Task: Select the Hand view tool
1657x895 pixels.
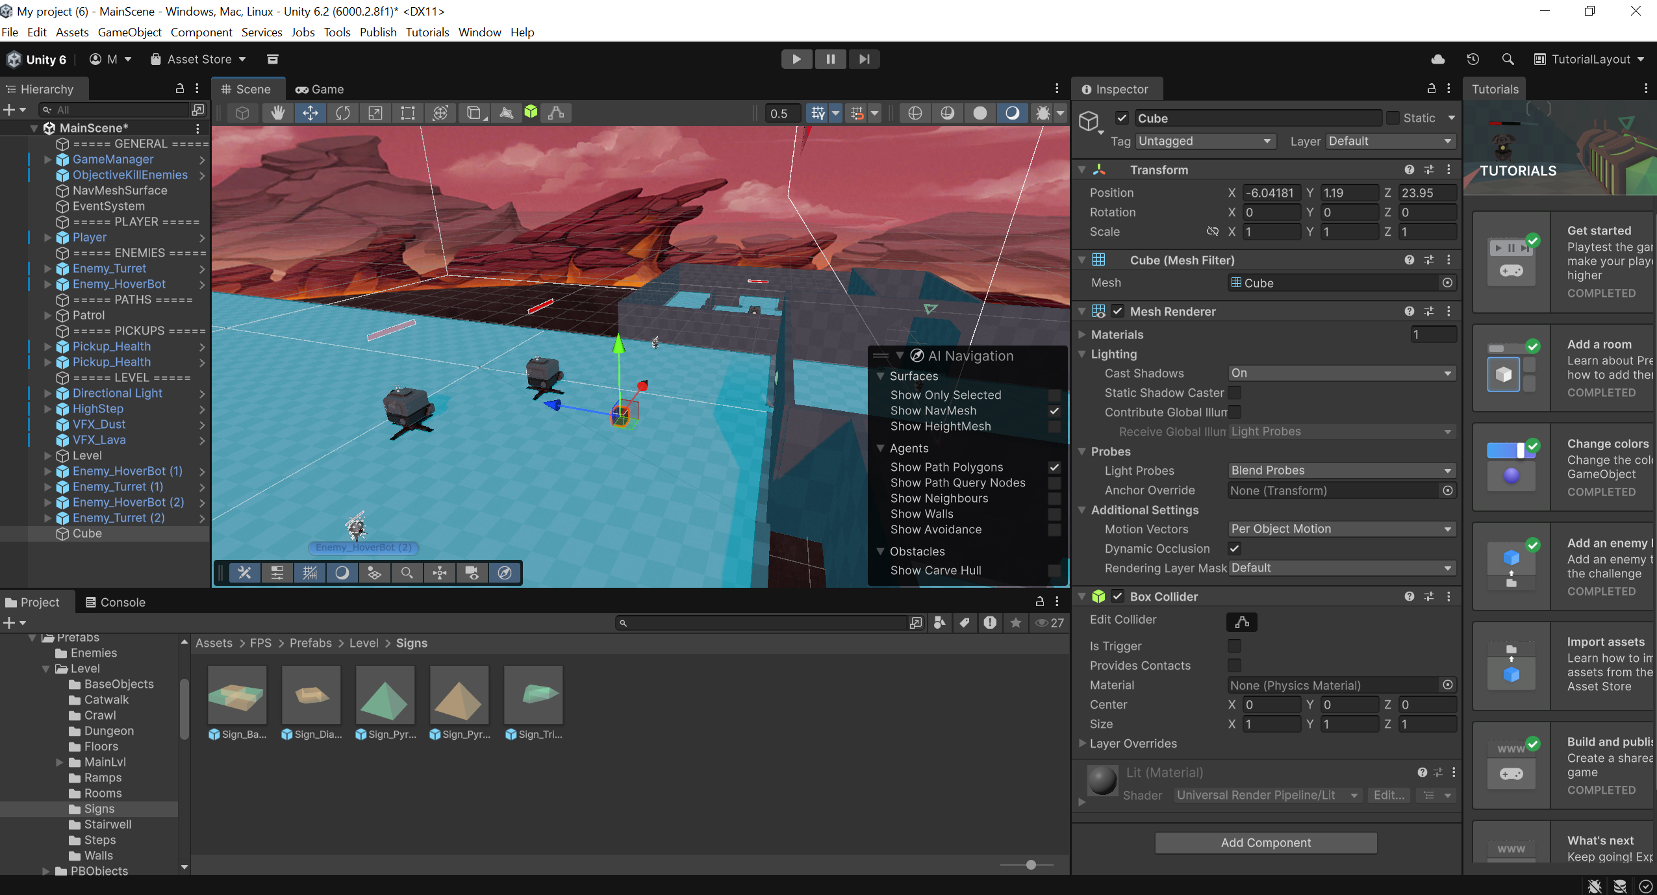Action: (278, 113)
